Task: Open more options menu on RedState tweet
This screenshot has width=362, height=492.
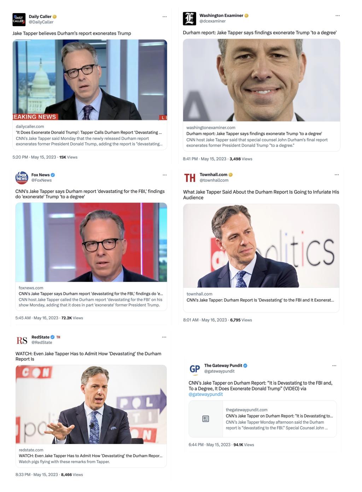Action: [164, 337]
